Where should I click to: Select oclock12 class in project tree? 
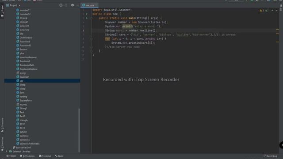(23, 30)
